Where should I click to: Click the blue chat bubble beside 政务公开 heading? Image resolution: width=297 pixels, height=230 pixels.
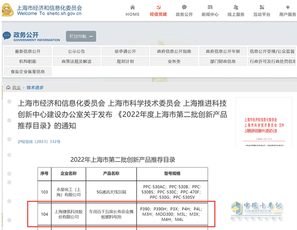point(7,36)
